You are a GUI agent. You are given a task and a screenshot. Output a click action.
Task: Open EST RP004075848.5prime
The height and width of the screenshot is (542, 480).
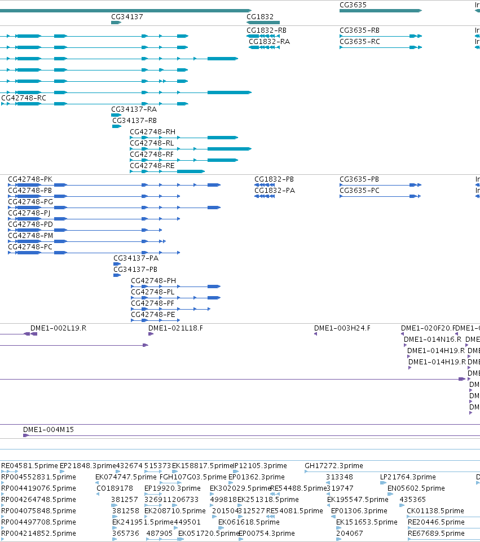(x=38, y=511)
